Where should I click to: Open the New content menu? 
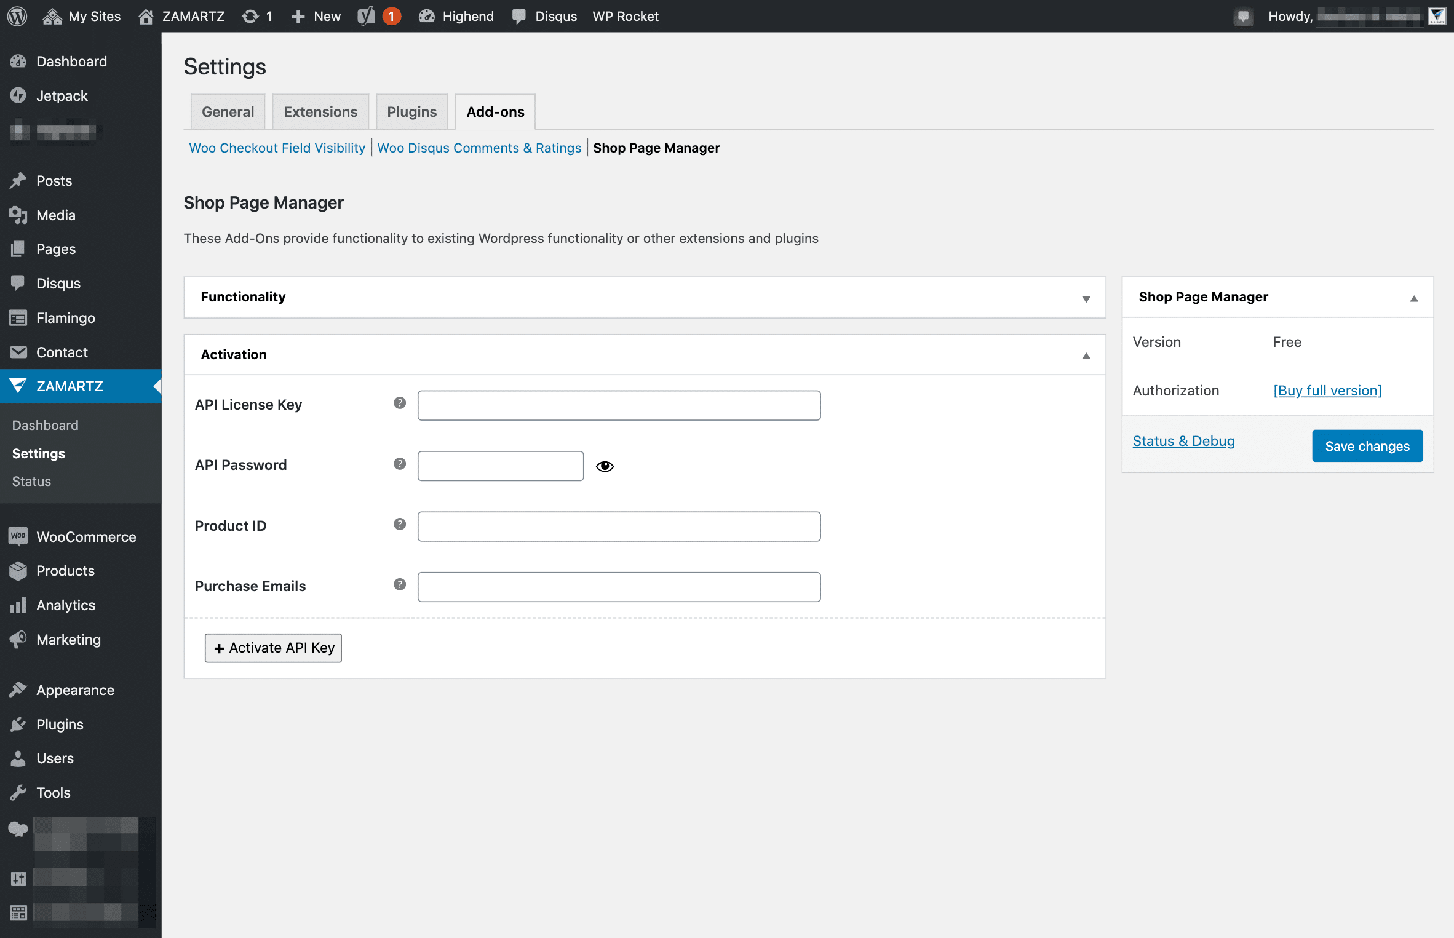[316, 16]
